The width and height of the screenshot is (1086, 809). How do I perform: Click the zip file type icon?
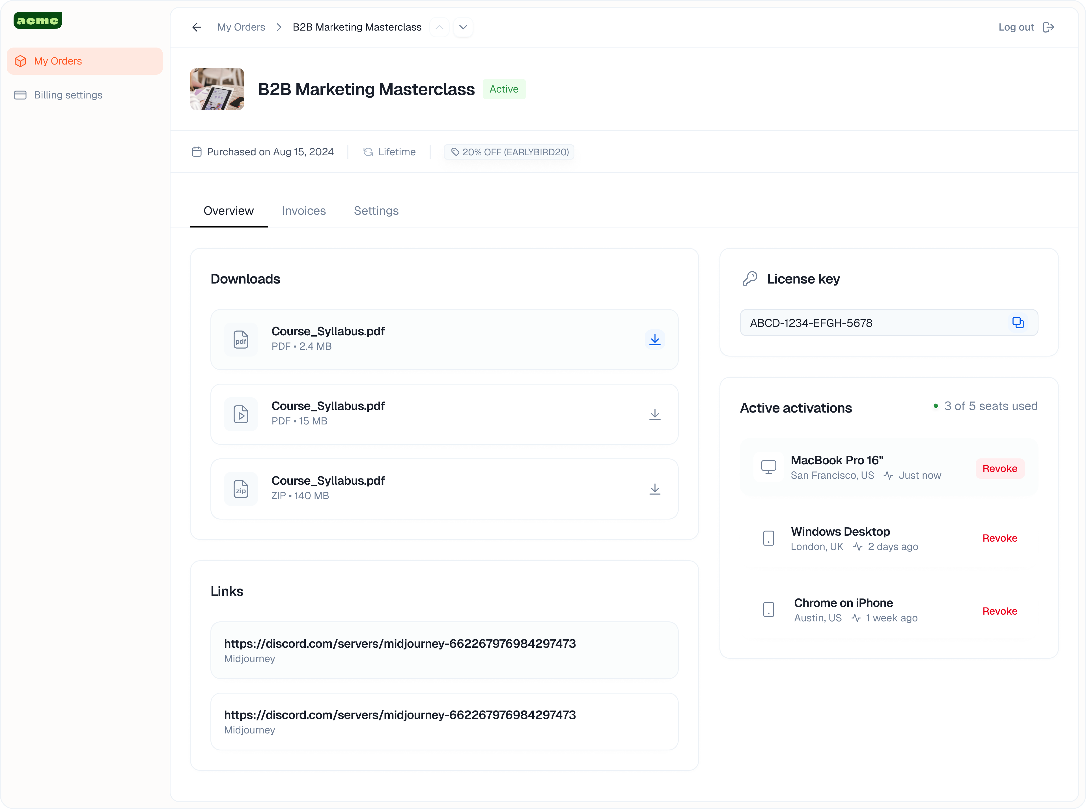241,489
